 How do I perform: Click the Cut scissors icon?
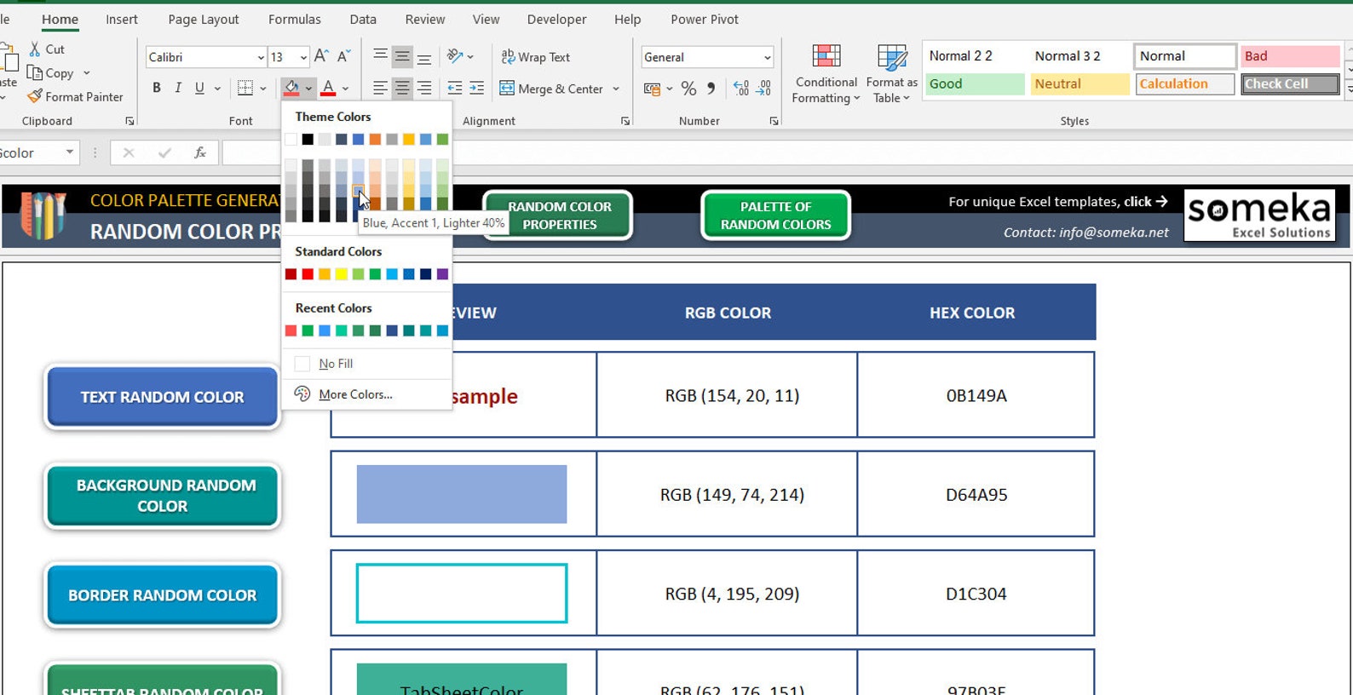tap(35, 49)
